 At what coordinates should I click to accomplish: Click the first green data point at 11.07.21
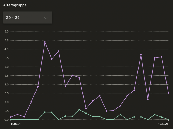coord(11,119)
